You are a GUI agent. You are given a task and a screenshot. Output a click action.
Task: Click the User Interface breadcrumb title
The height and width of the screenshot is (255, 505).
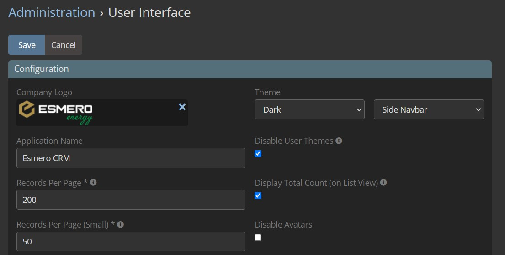coord(149,12)
